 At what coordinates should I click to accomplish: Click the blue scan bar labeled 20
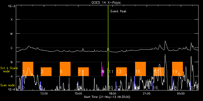(x=190, y=86)
